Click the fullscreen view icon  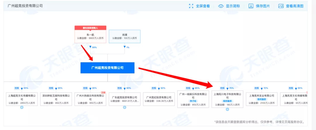pyautogui.click(x=191, y=6)
